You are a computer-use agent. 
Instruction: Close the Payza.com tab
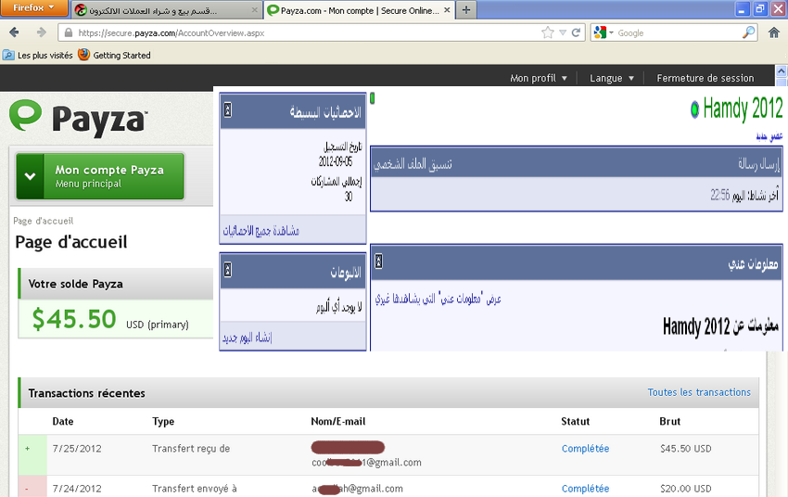click(x=447, y=10)
